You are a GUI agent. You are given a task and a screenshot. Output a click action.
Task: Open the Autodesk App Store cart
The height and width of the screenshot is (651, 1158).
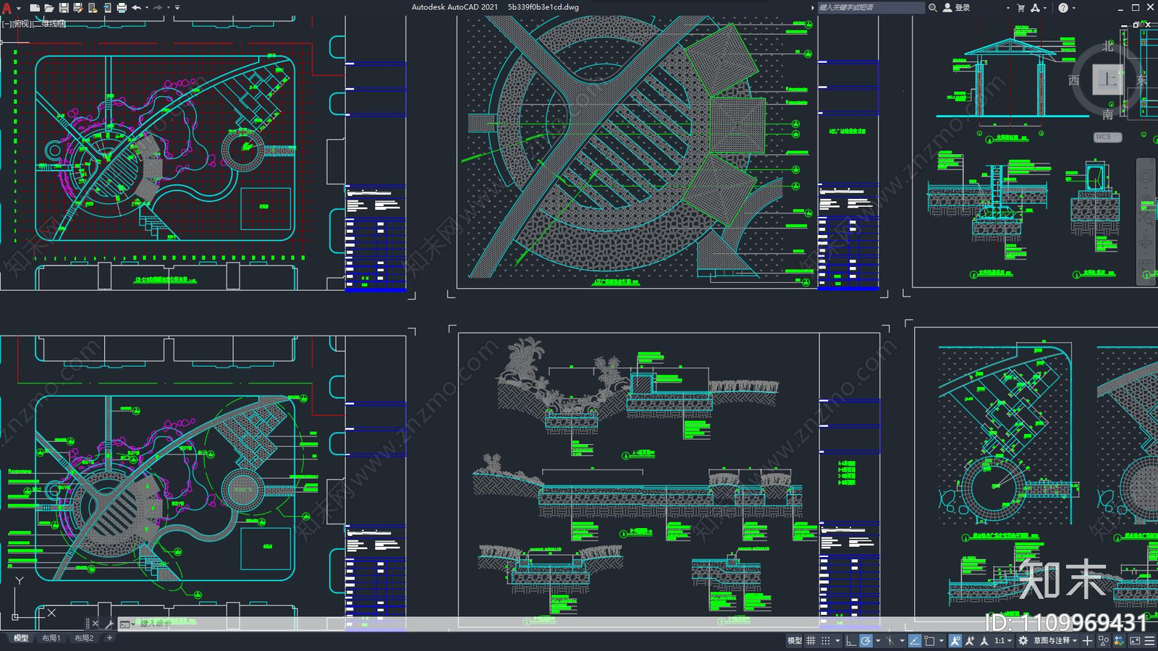[x=1021, y=8]
